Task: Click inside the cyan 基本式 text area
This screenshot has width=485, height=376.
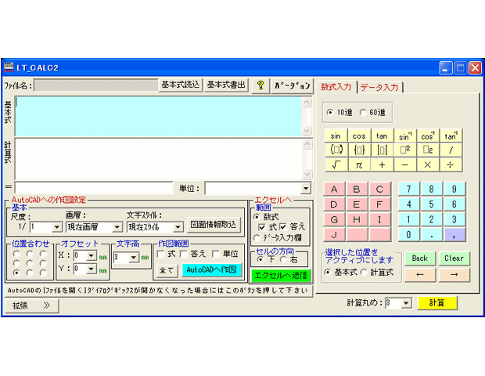Action: click(156, 116)
